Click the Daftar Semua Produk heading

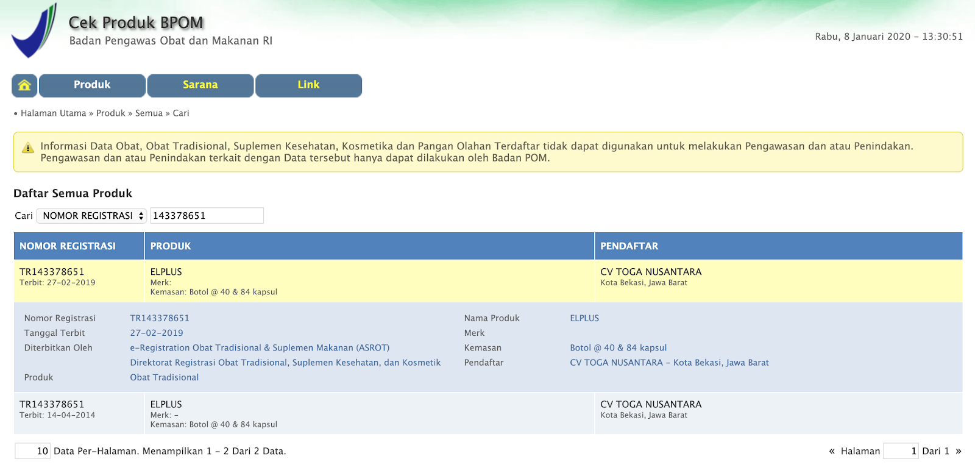click(x=73, y=193)
